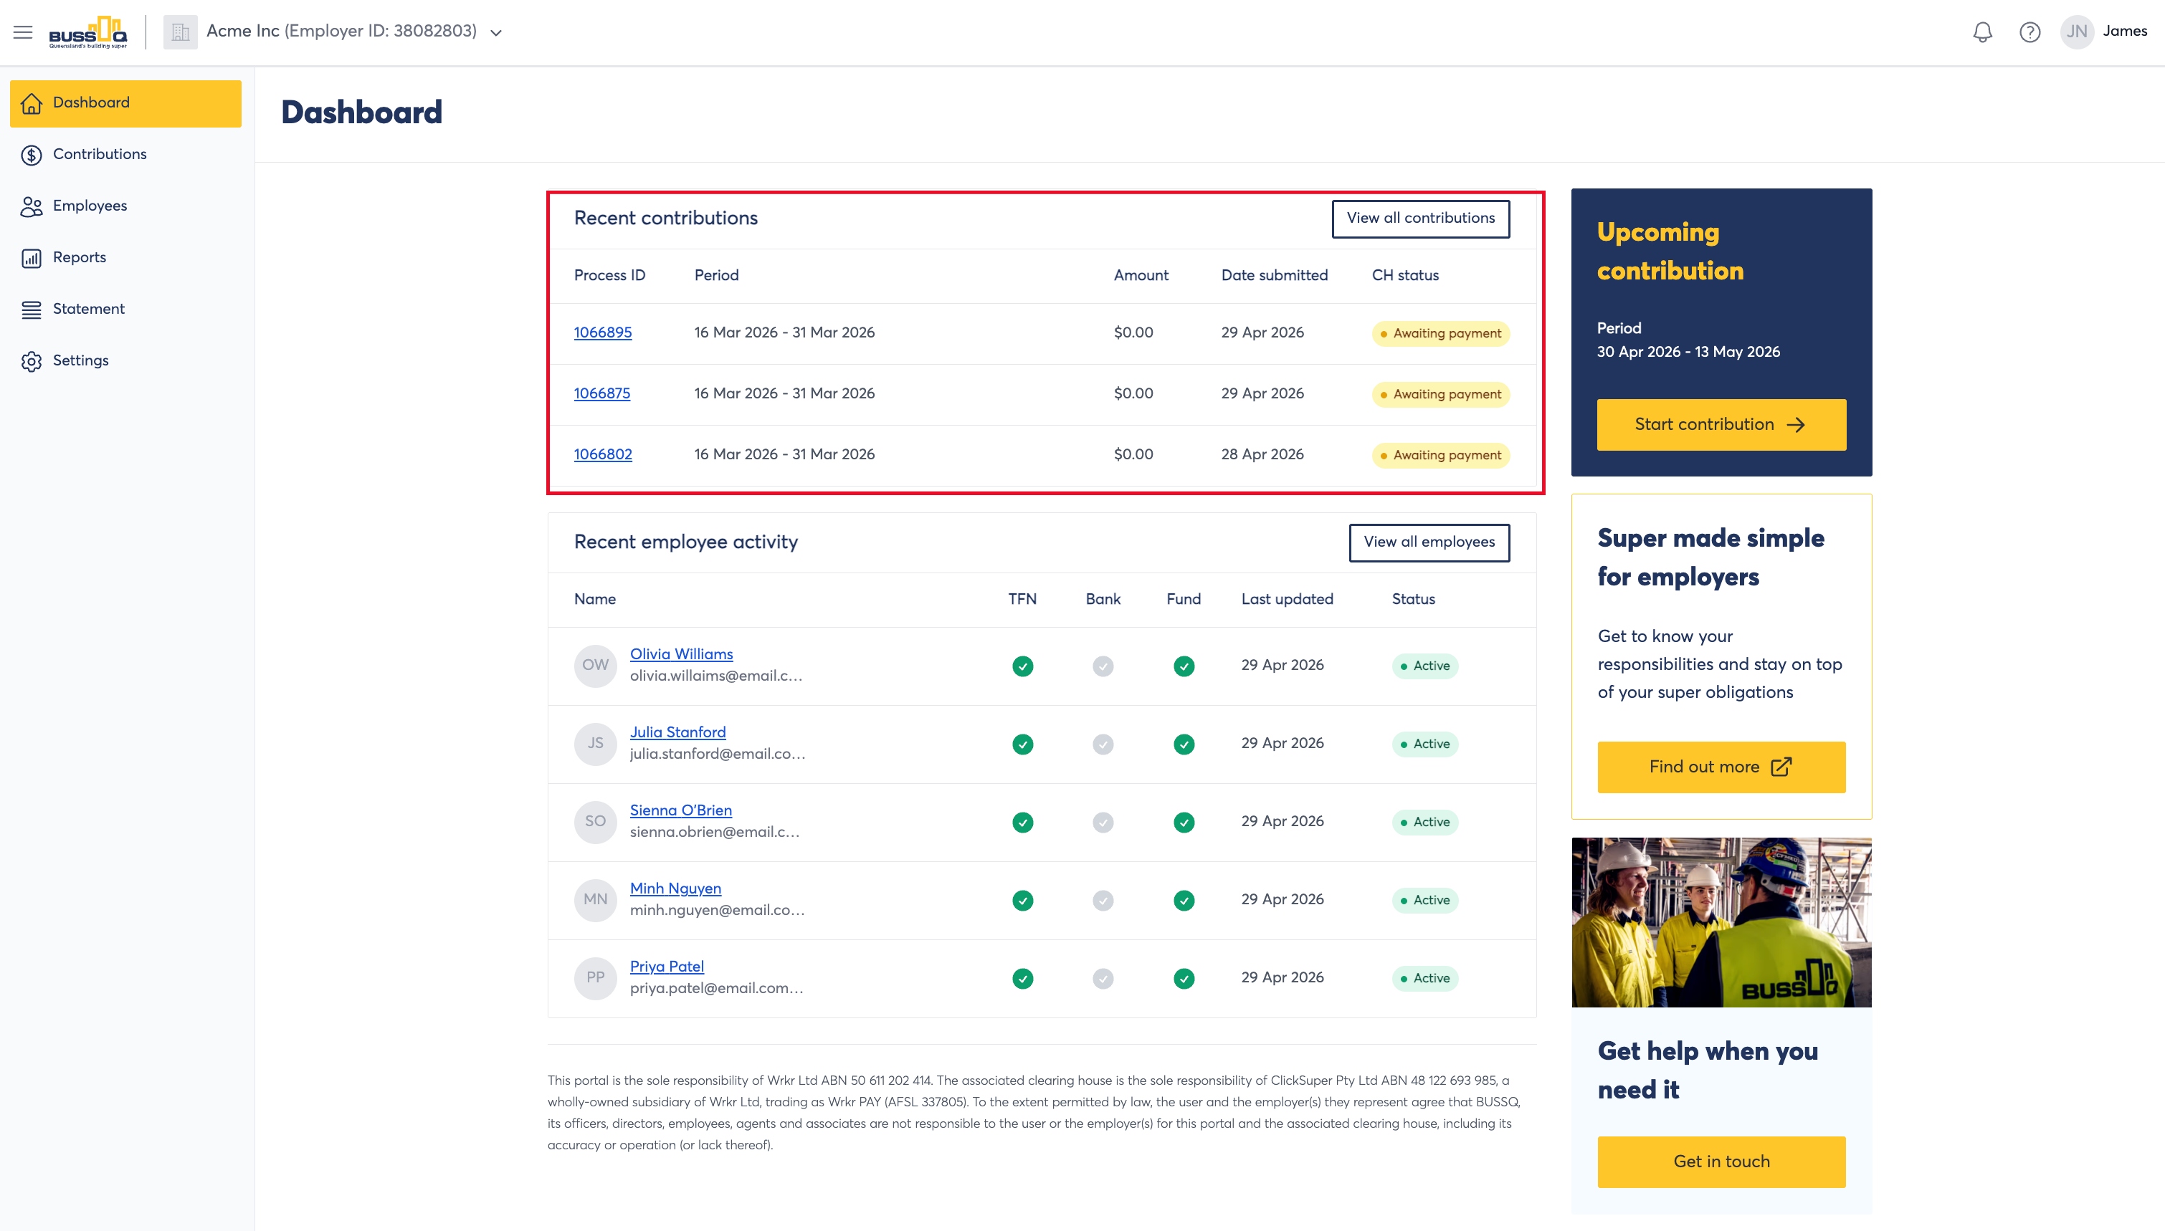Click the Process ID column header
The height and width of the screenshot is (1231, 2165).
[609, 276]
